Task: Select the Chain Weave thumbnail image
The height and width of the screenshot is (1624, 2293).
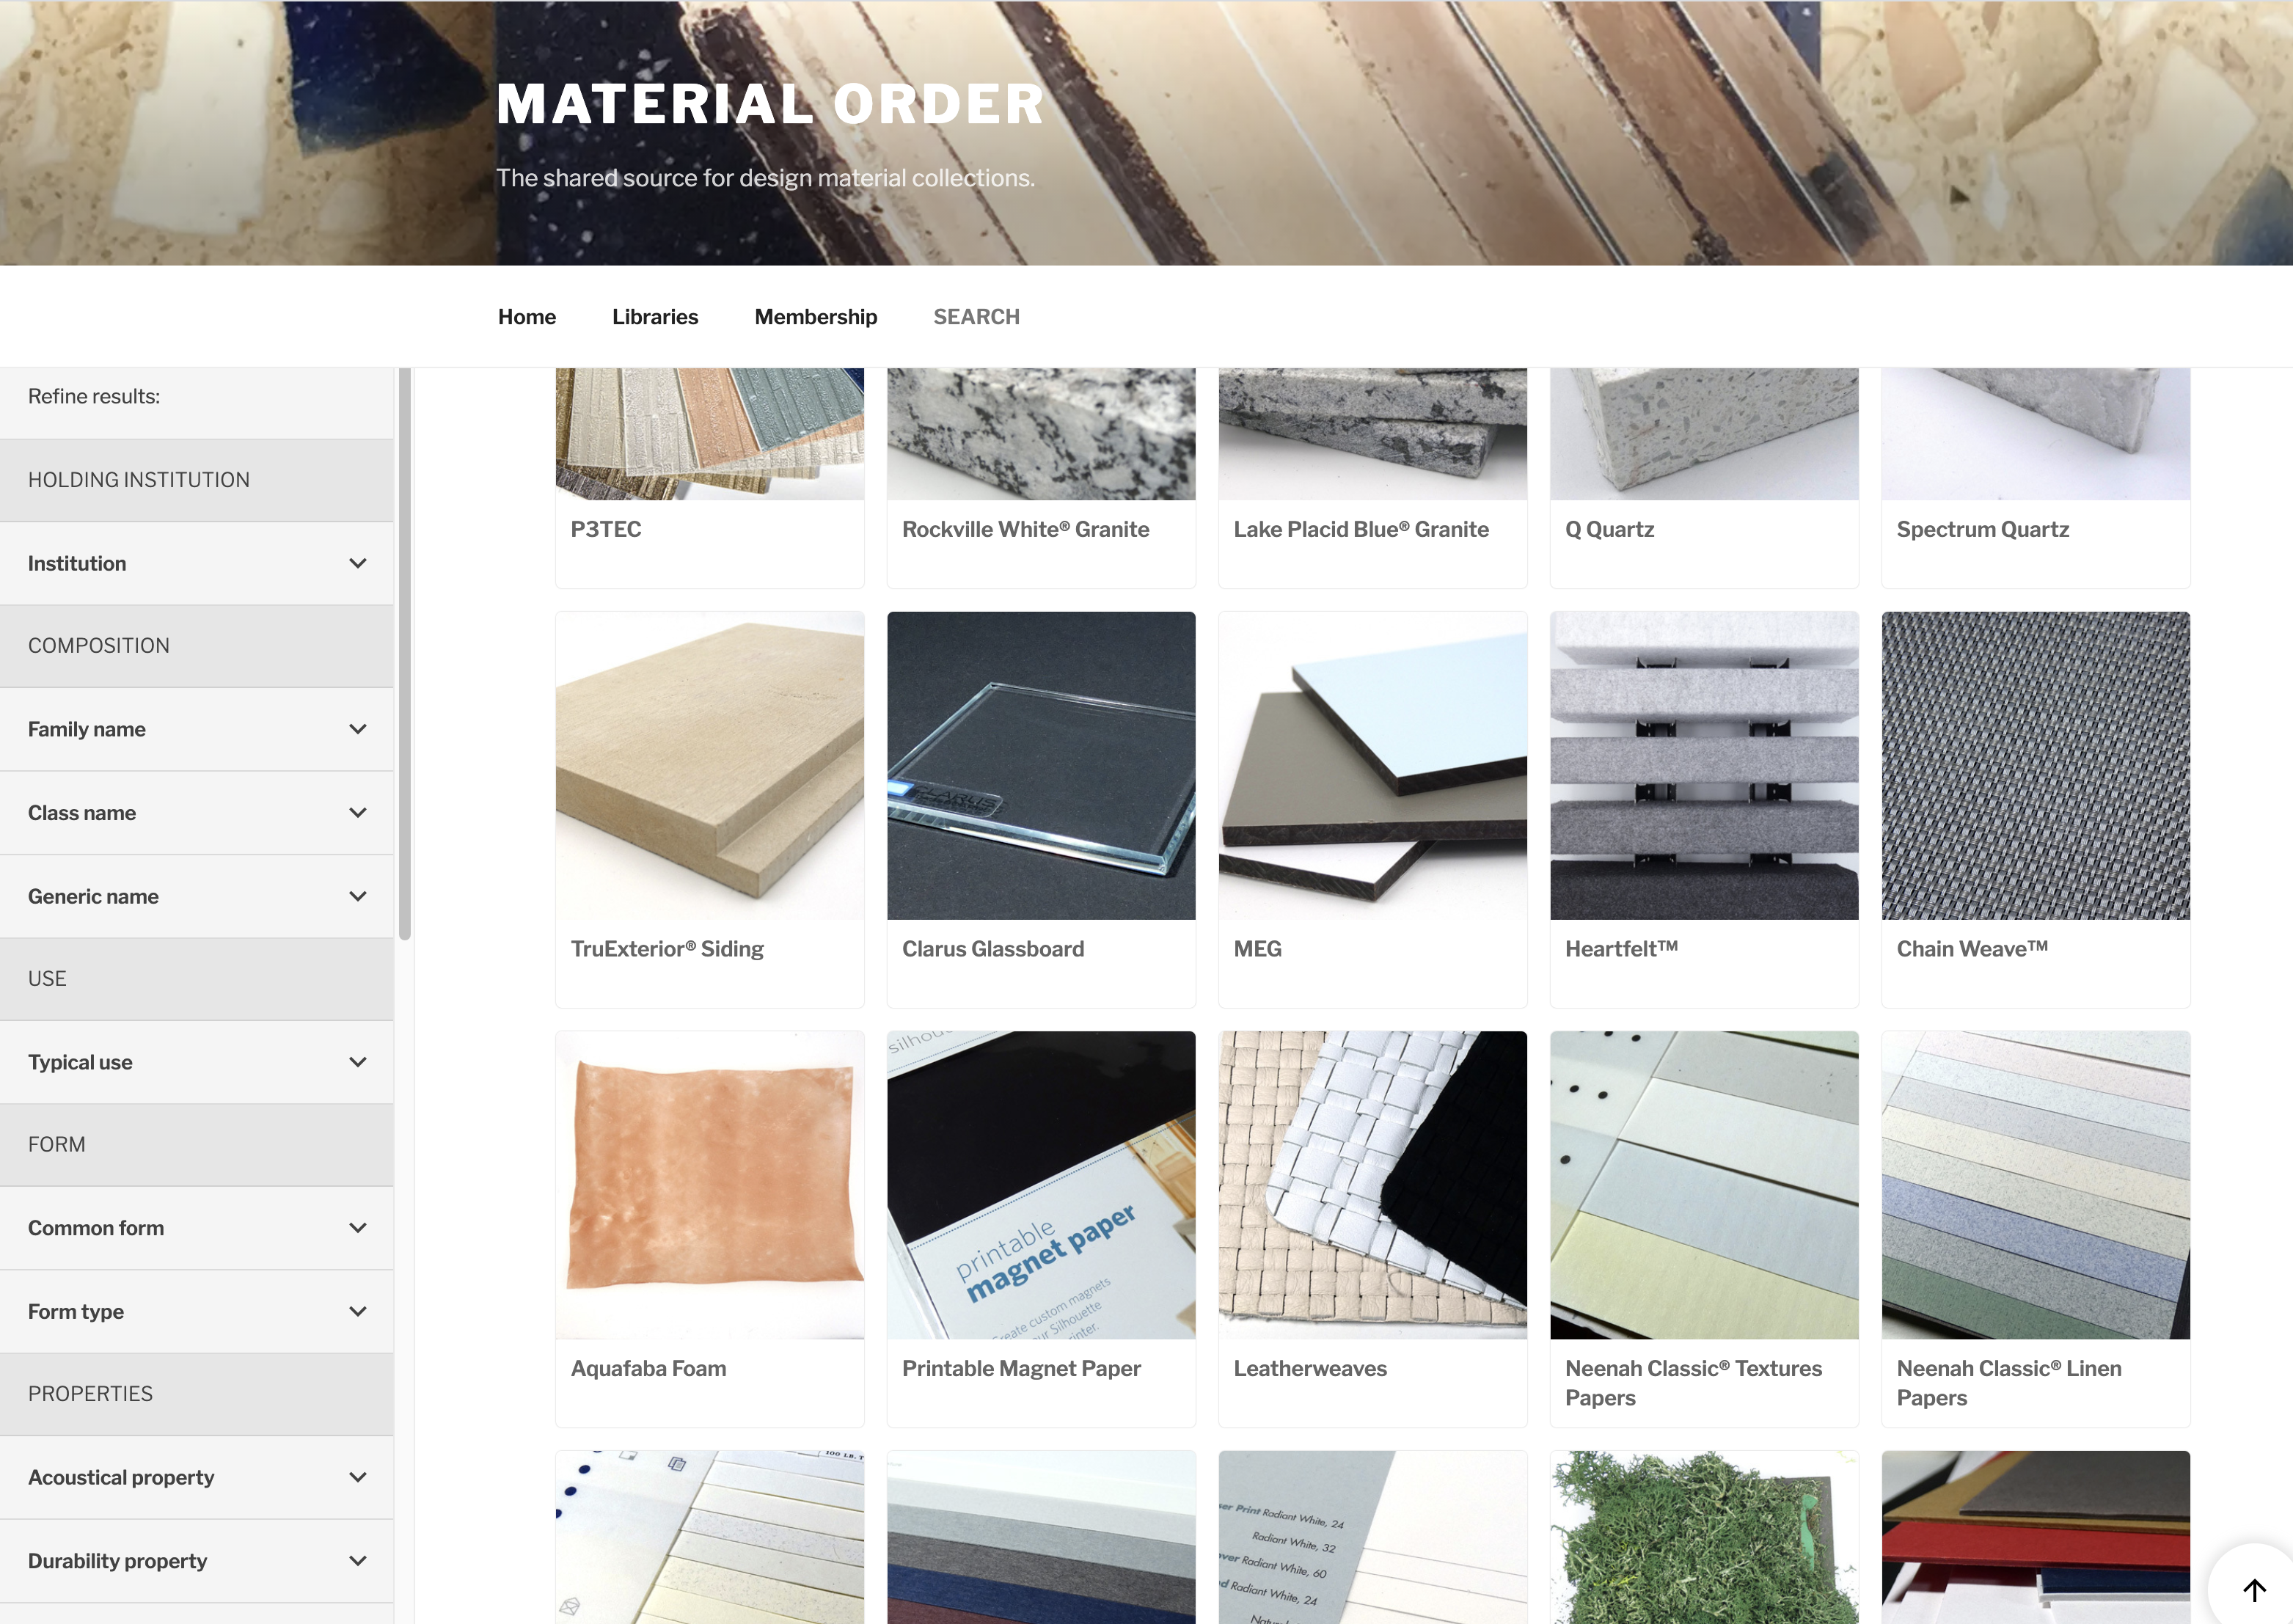Action: pyautogui.click(x=2036, y=766)
